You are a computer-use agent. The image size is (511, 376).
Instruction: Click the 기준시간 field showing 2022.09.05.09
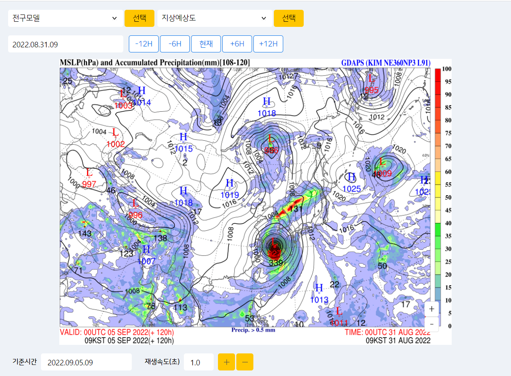pos(87,362)
